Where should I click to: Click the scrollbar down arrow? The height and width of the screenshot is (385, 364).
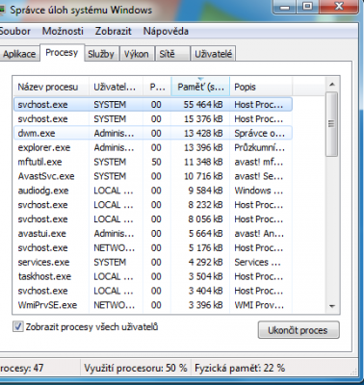[332, 306]
